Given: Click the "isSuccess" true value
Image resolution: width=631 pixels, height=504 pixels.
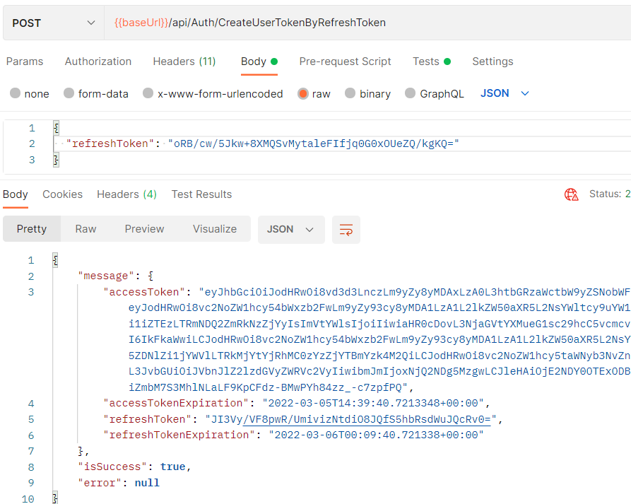Looking at the screenshot, I should click(172, 467).
